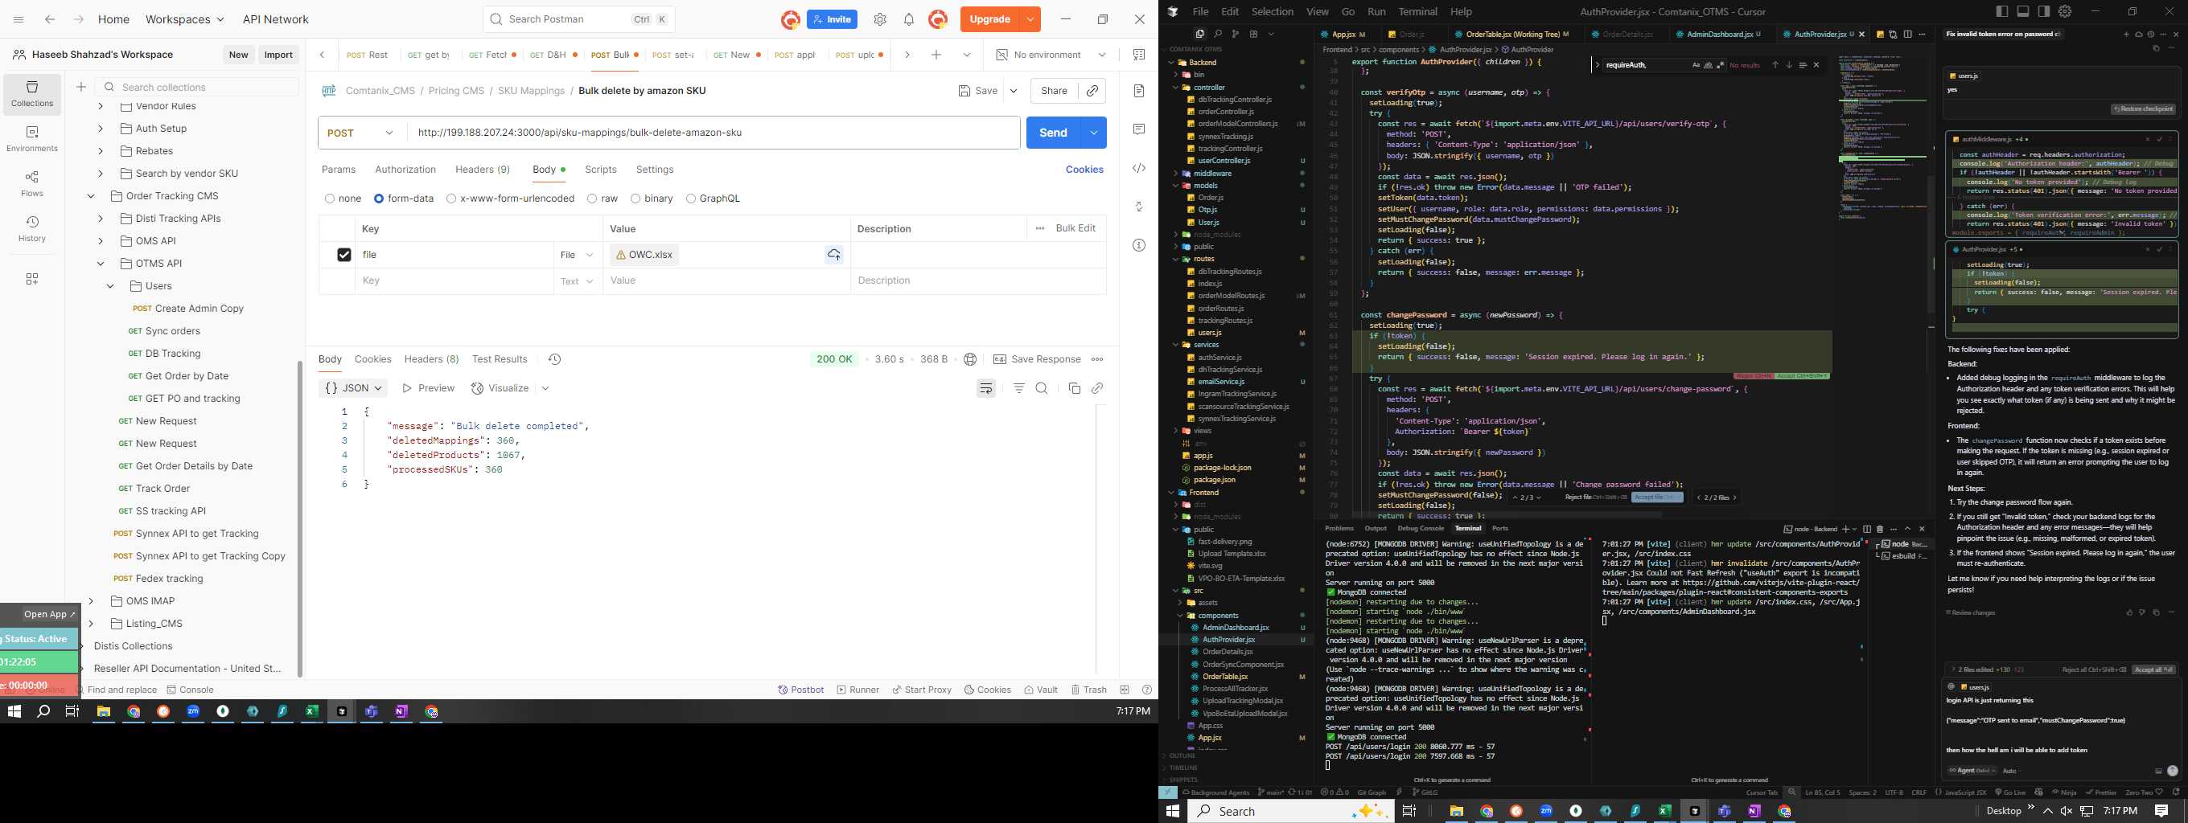2188x823 pixels.
Task: Open Search icon in Cursor activity bar
Action: click(x=1217, y=34)
